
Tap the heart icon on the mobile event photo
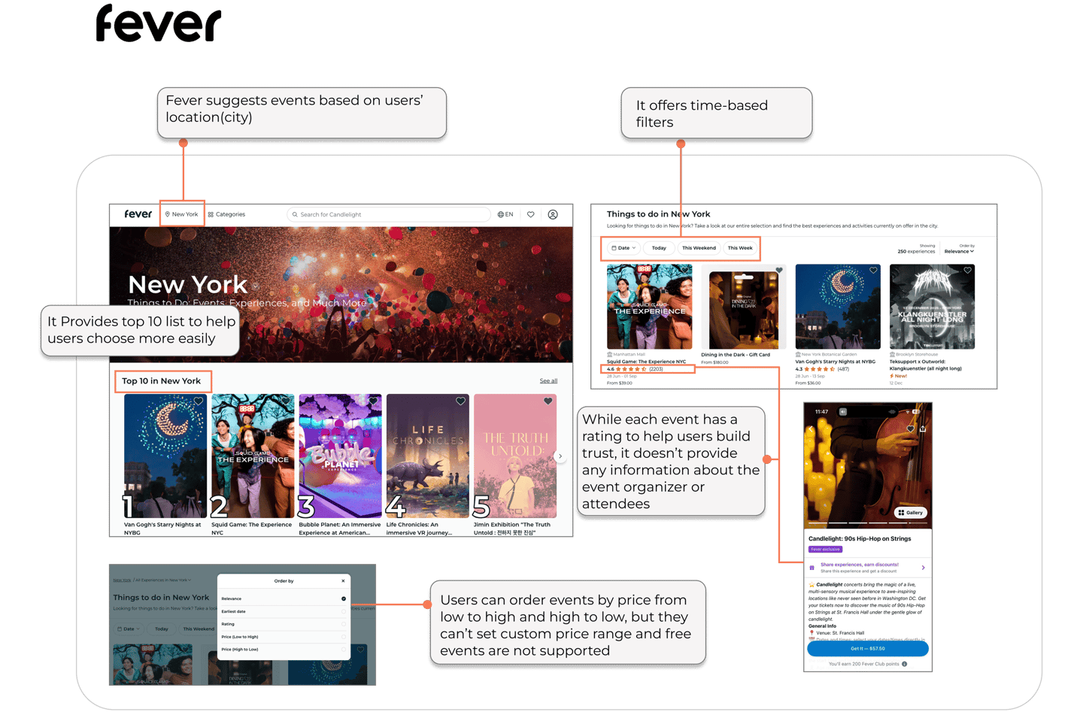pos(910,429)
